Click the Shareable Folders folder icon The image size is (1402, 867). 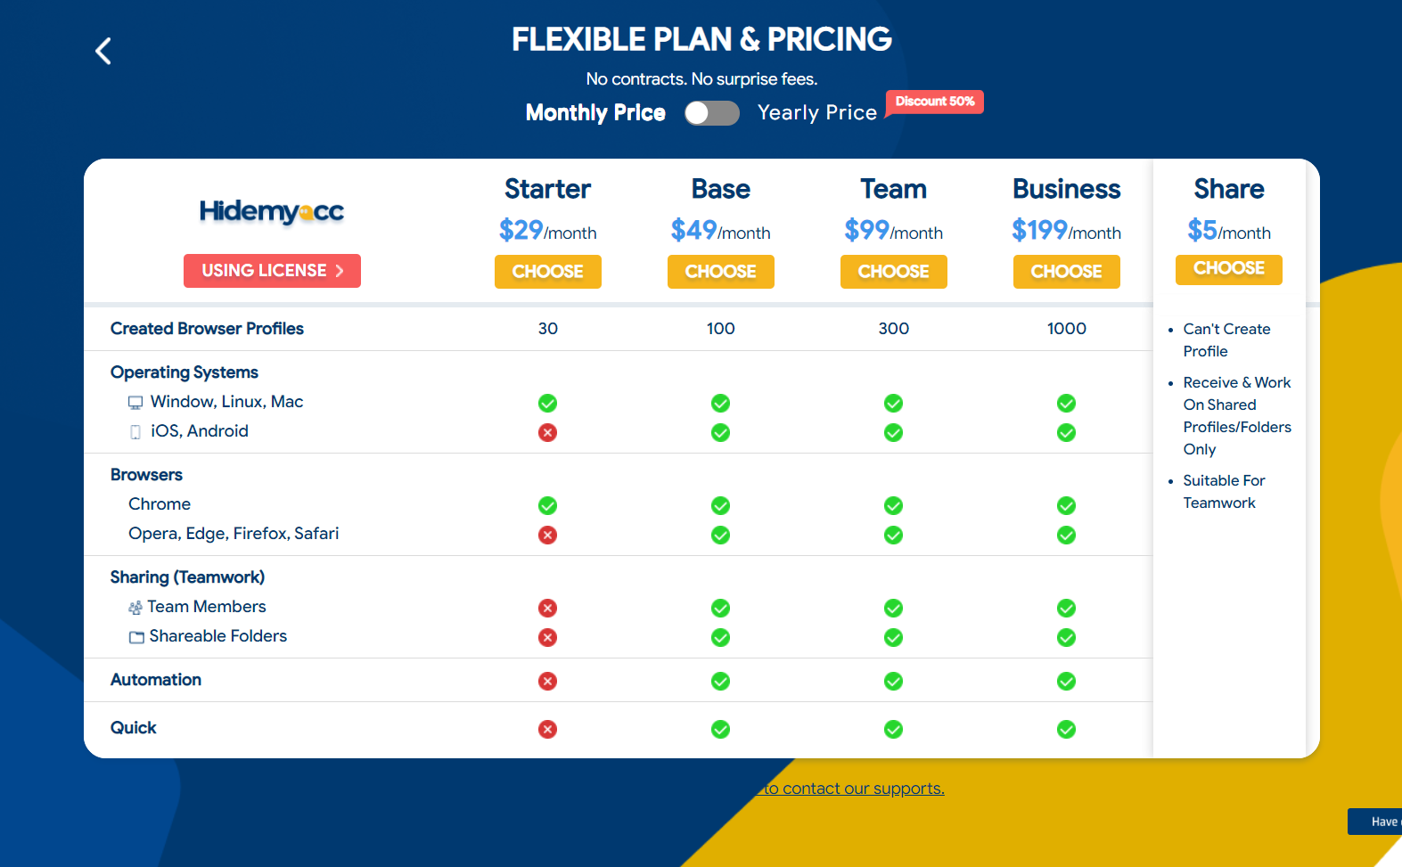(136, 637)
